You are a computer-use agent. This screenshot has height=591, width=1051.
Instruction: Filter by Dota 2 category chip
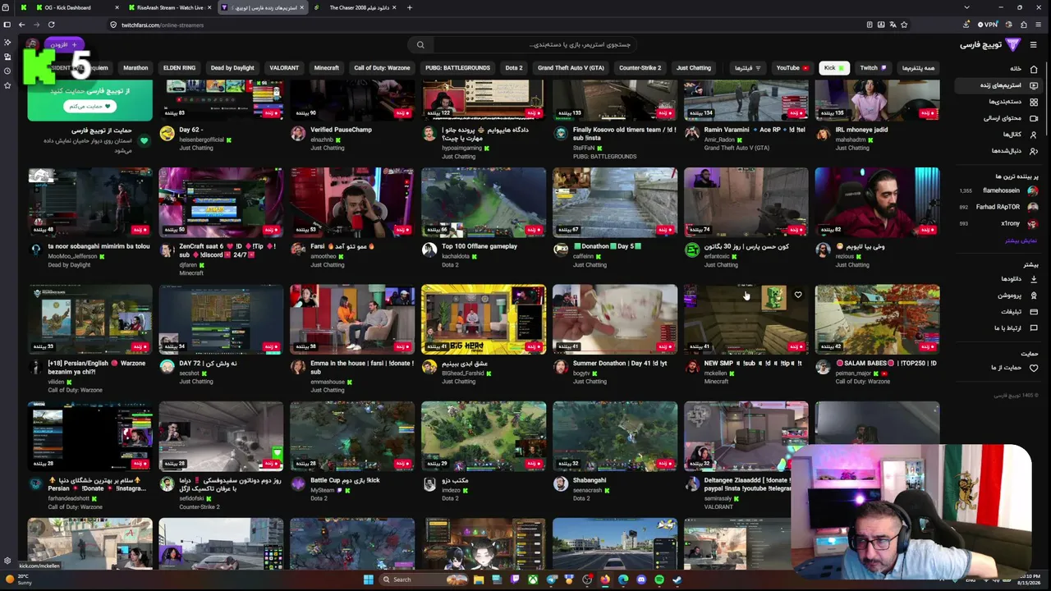(514, 68)
